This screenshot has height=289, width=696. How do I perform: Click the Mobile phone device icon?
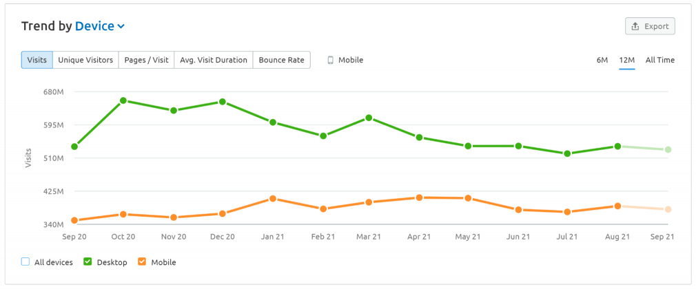pyautogui.click(x=330, y=60)
